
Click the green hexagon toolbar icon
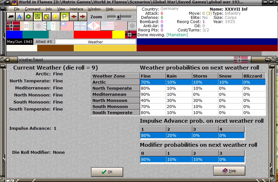click(x=28, y=17)
